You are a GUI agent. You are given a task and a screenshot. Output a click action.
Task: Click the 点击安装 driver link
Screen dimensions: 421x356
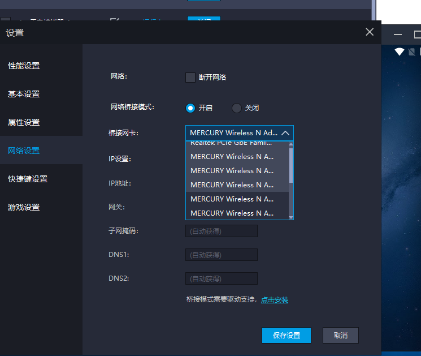pos(275,300)
